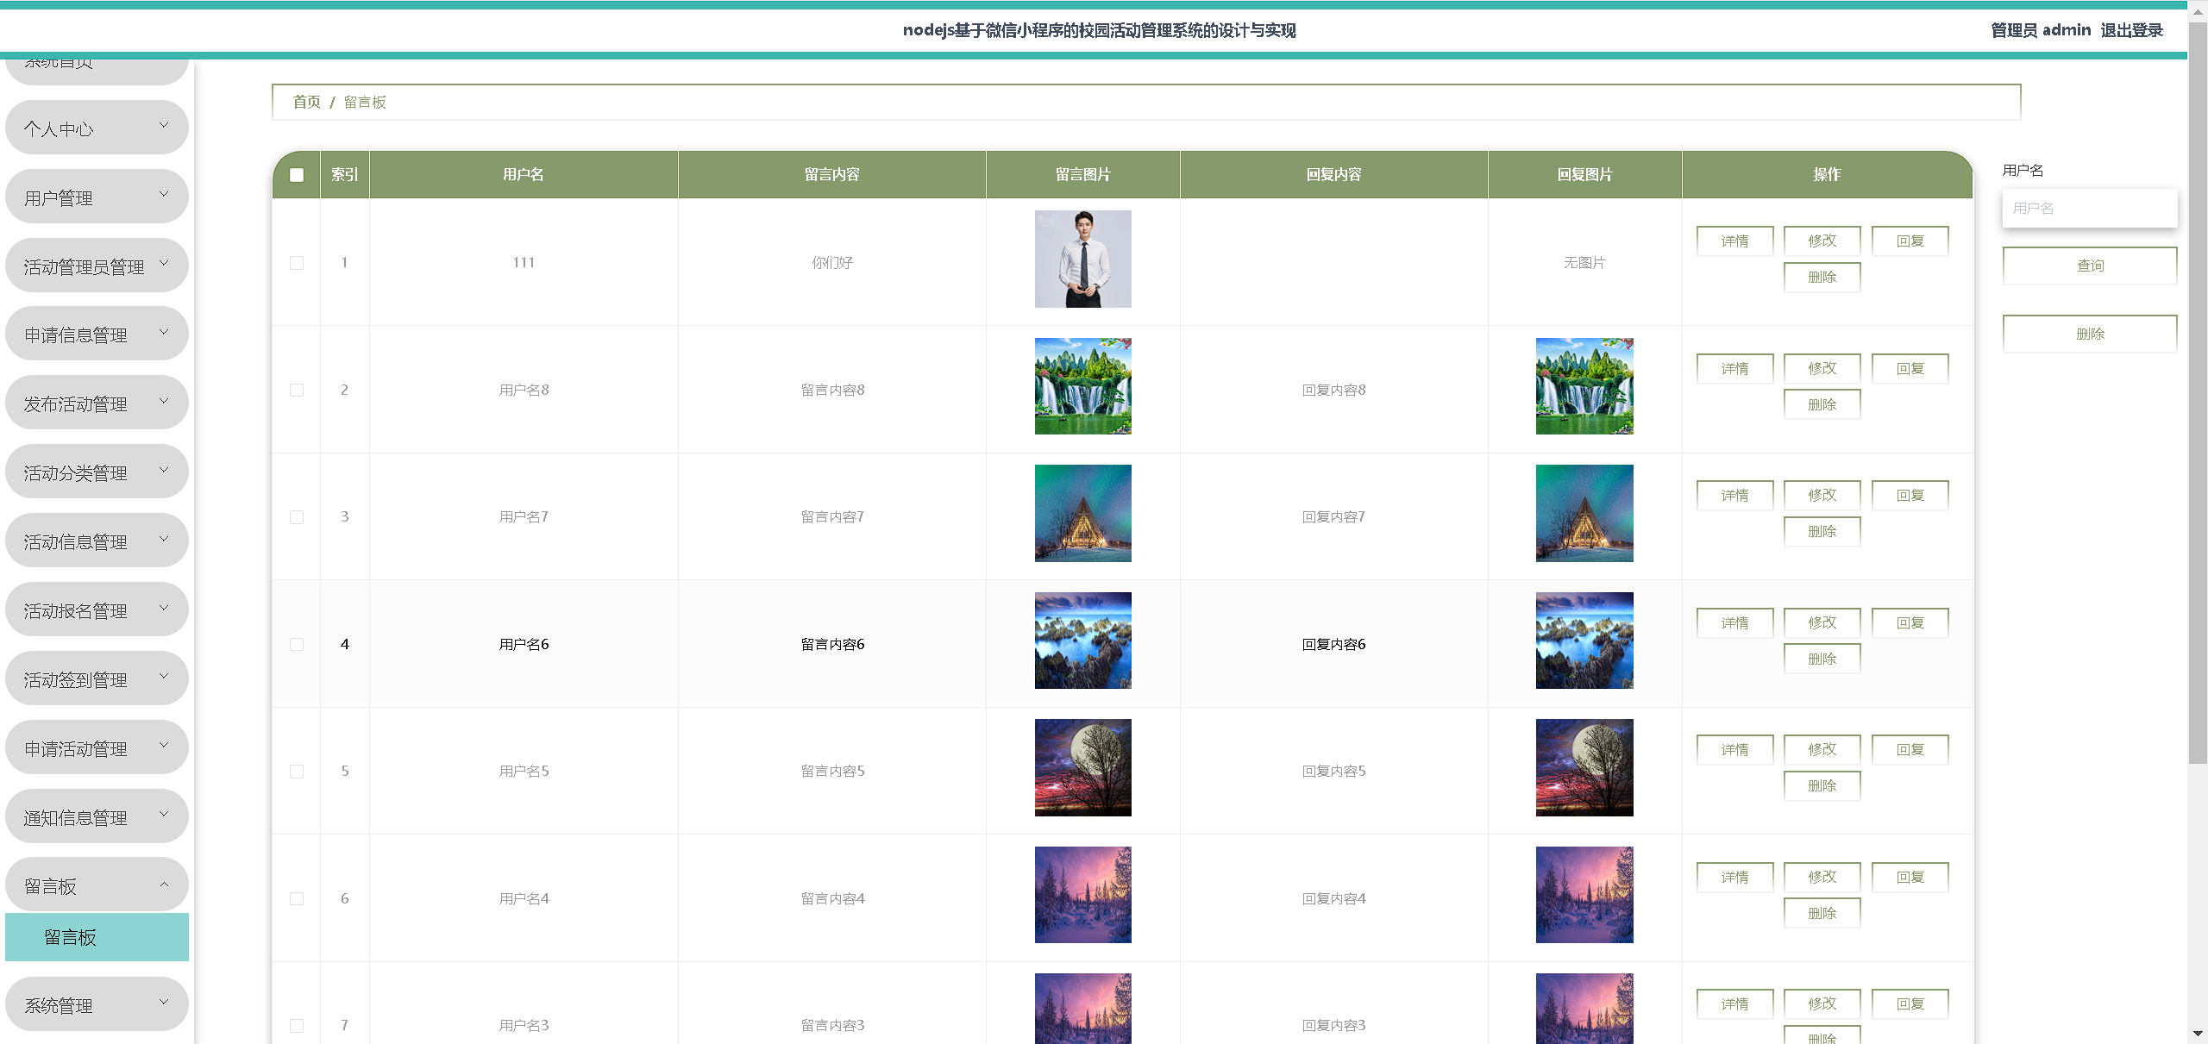
Task: Open the 个人中心 sidebar menu
Action: (x=97, y=128)
